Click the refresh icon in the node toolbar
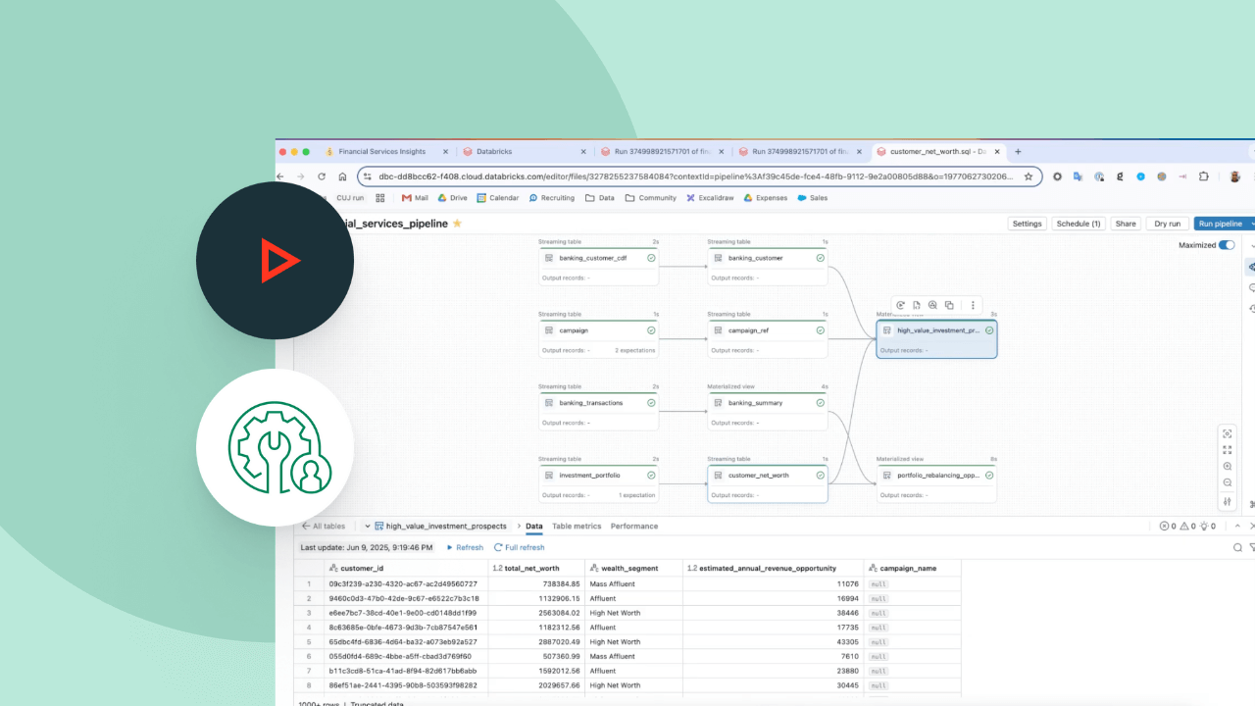The height and width of the screenshot is (706, 1255). 900,305
